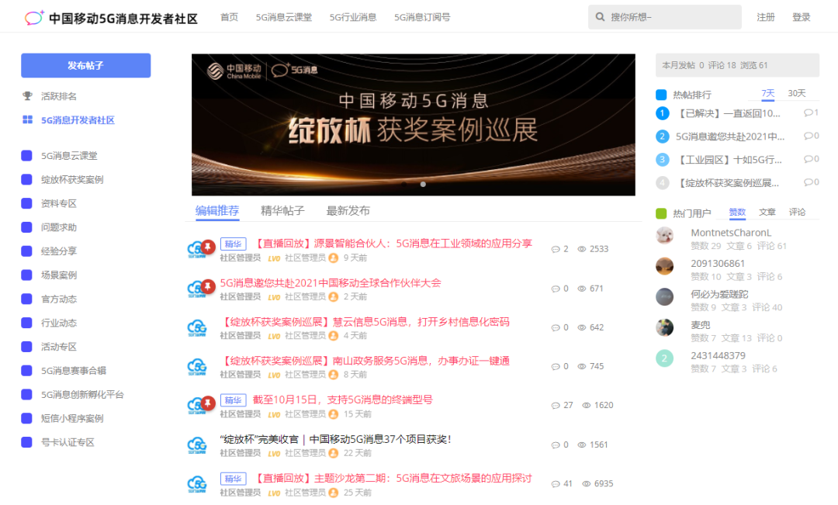
Task: Click the square icon next to 号卡认证专区
Action: [x=26, y=442]
